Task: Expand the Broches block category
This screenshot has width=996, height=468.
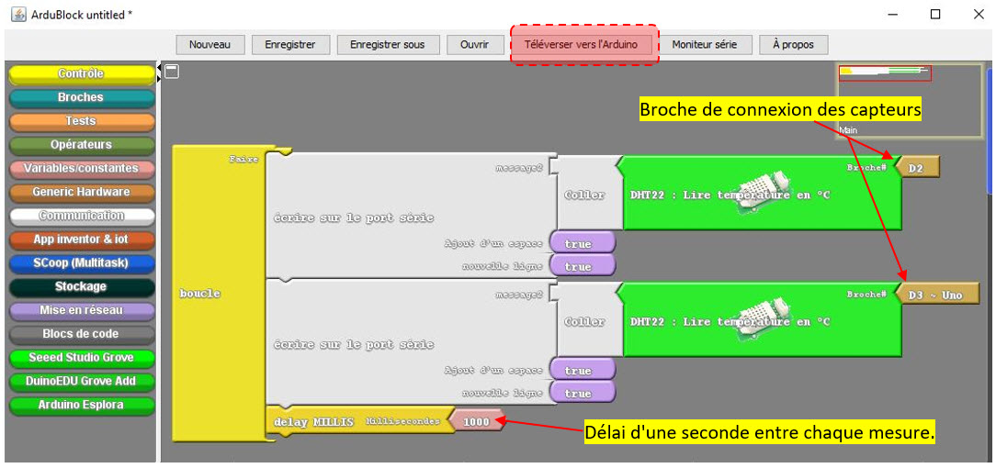Action: tap(81, 97)
